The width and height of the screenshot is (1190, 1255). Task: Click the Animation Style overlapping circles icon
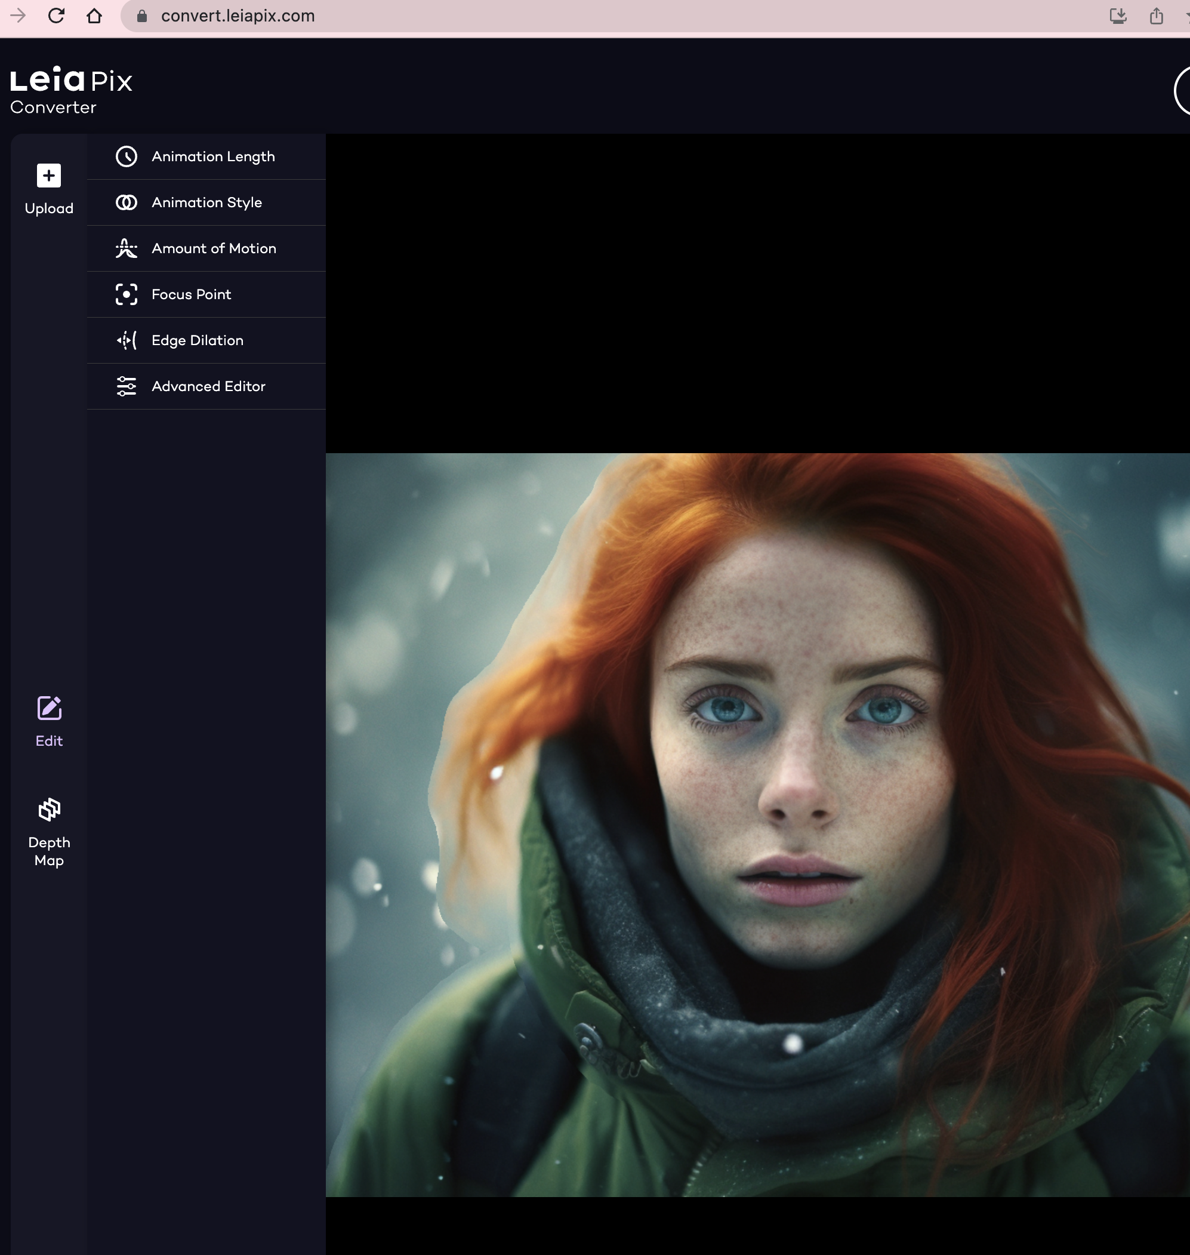(127, 202)
